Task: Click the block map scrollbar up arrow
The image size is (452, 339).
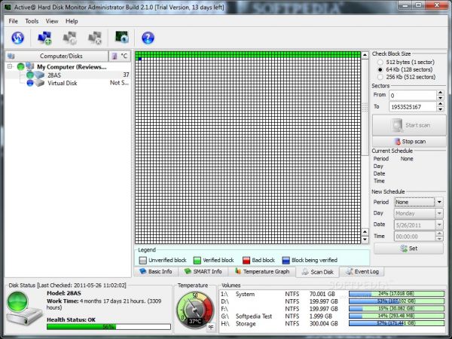Action: tap(365, 55)
